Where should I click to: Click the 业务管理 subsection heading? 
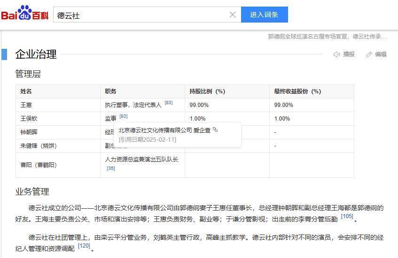(32, 192)
